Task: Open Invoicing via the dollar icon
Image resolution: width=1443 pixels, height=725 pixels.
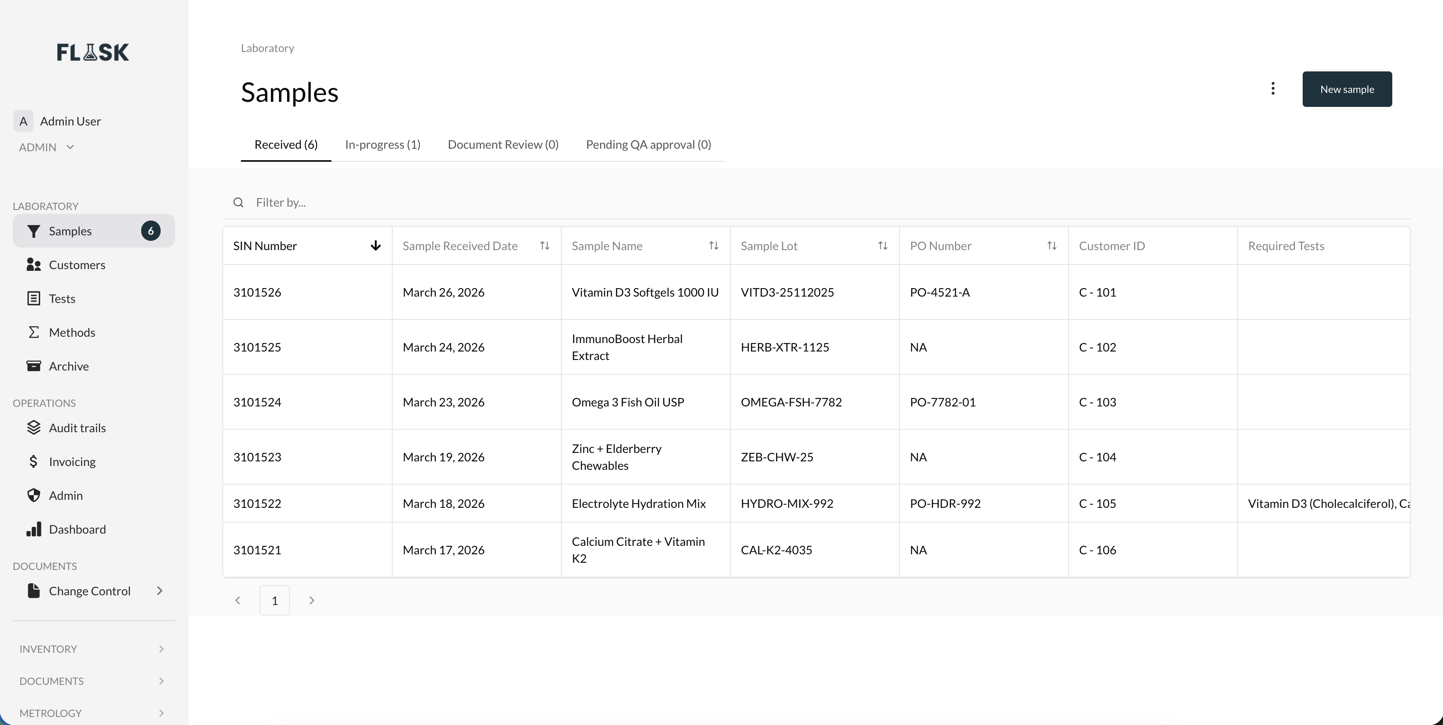Action: 34,462
